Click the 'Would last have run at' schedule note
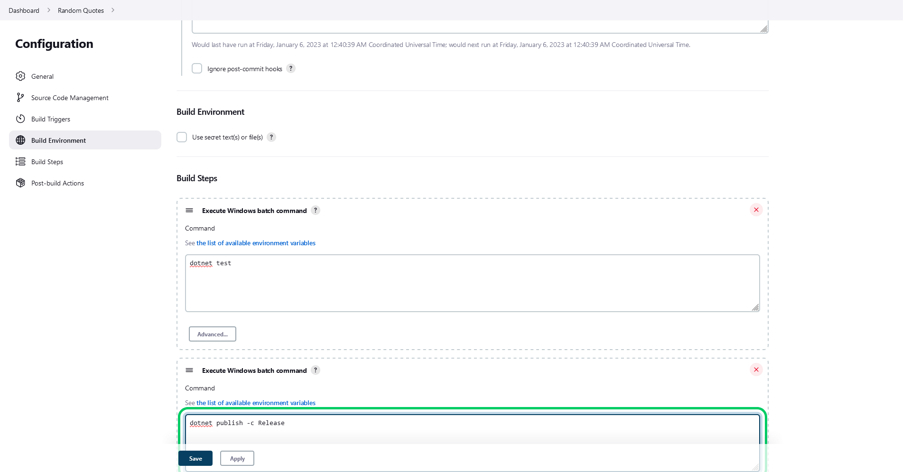This screenshot has height=472, width=911. coord(441,45)
